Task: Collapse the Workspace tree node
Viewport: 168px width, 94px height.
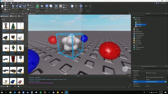Action: (132, 18)
